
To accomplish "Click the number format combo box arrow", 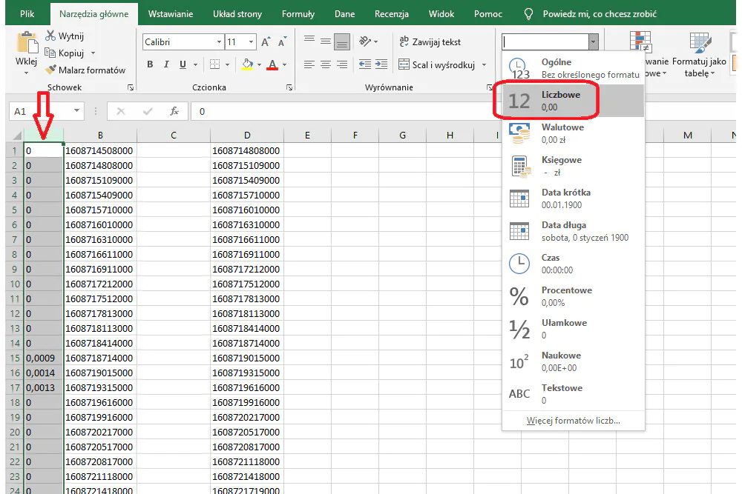I will [593, 42].
